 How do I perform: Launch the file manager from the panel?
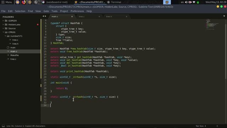[x=17, y=2]
